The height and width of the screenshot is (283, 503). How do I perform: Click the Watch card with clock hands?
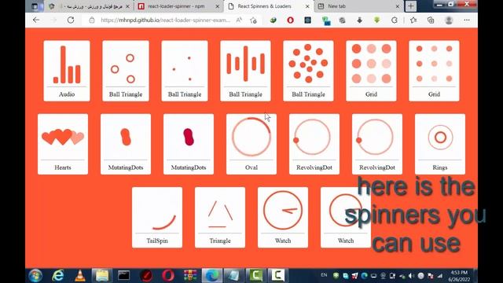[283, 217]
